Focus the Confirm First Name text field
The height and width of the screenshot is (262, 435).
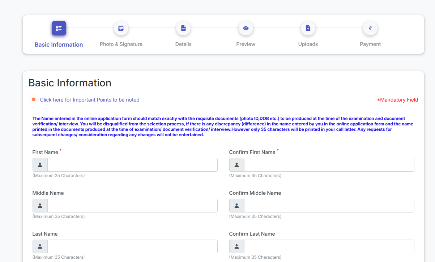[329, 165]
